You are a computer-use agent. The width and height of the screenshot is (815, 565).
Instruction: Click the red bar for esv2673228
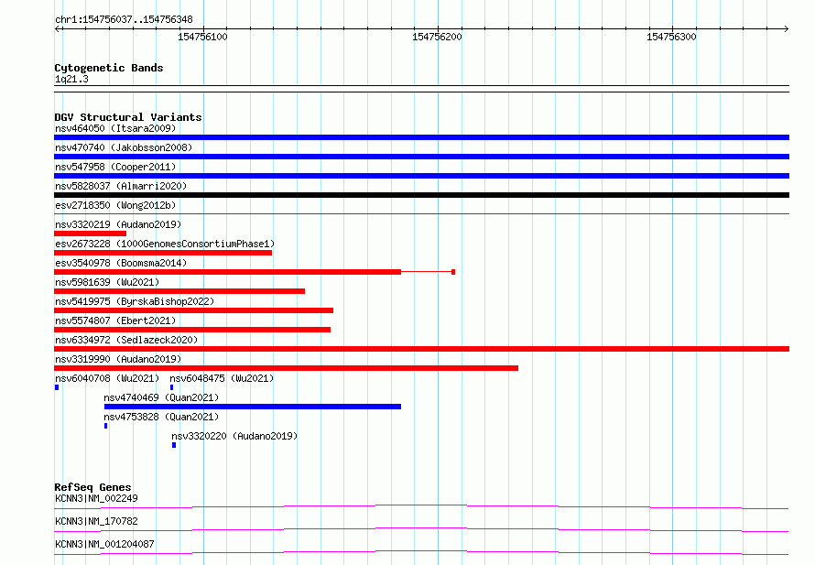click(163, 253)
